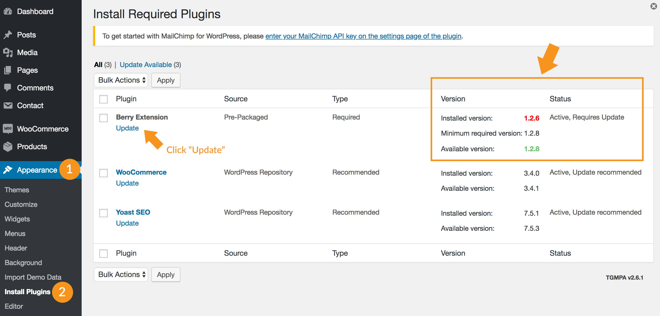Open the top Bulk Actions dropdown
This screenshot has width=660, height=316.
point(121,80)
